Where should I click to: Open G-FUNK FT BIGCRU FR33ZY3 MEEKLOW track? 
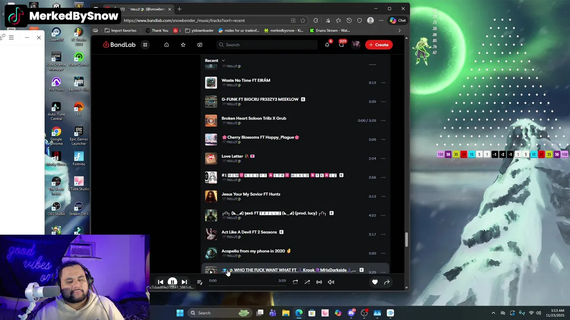[x=260, y=99]
